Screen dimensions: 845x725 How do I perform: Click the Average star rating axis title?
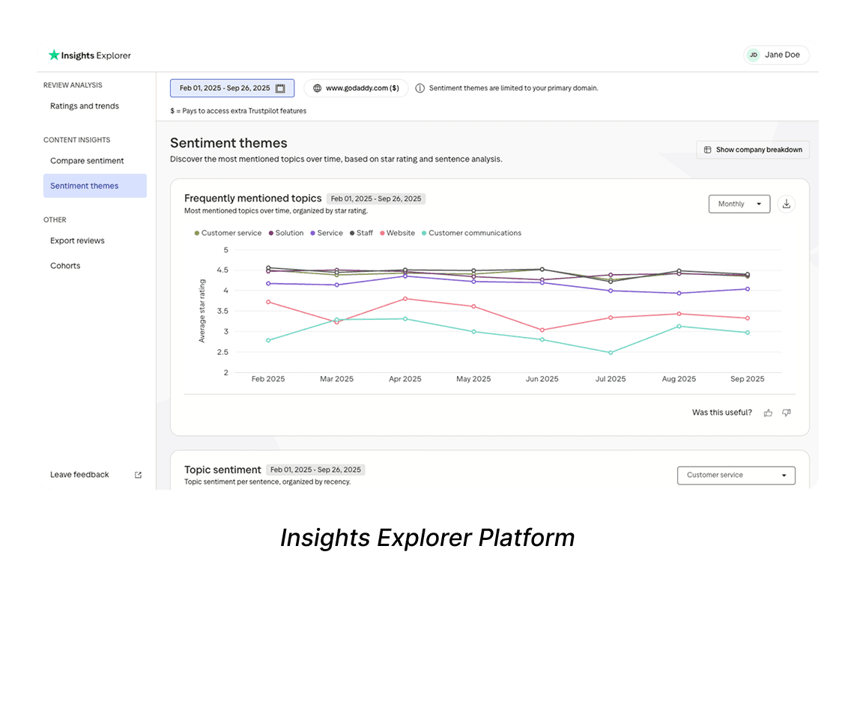coord(202,311)
